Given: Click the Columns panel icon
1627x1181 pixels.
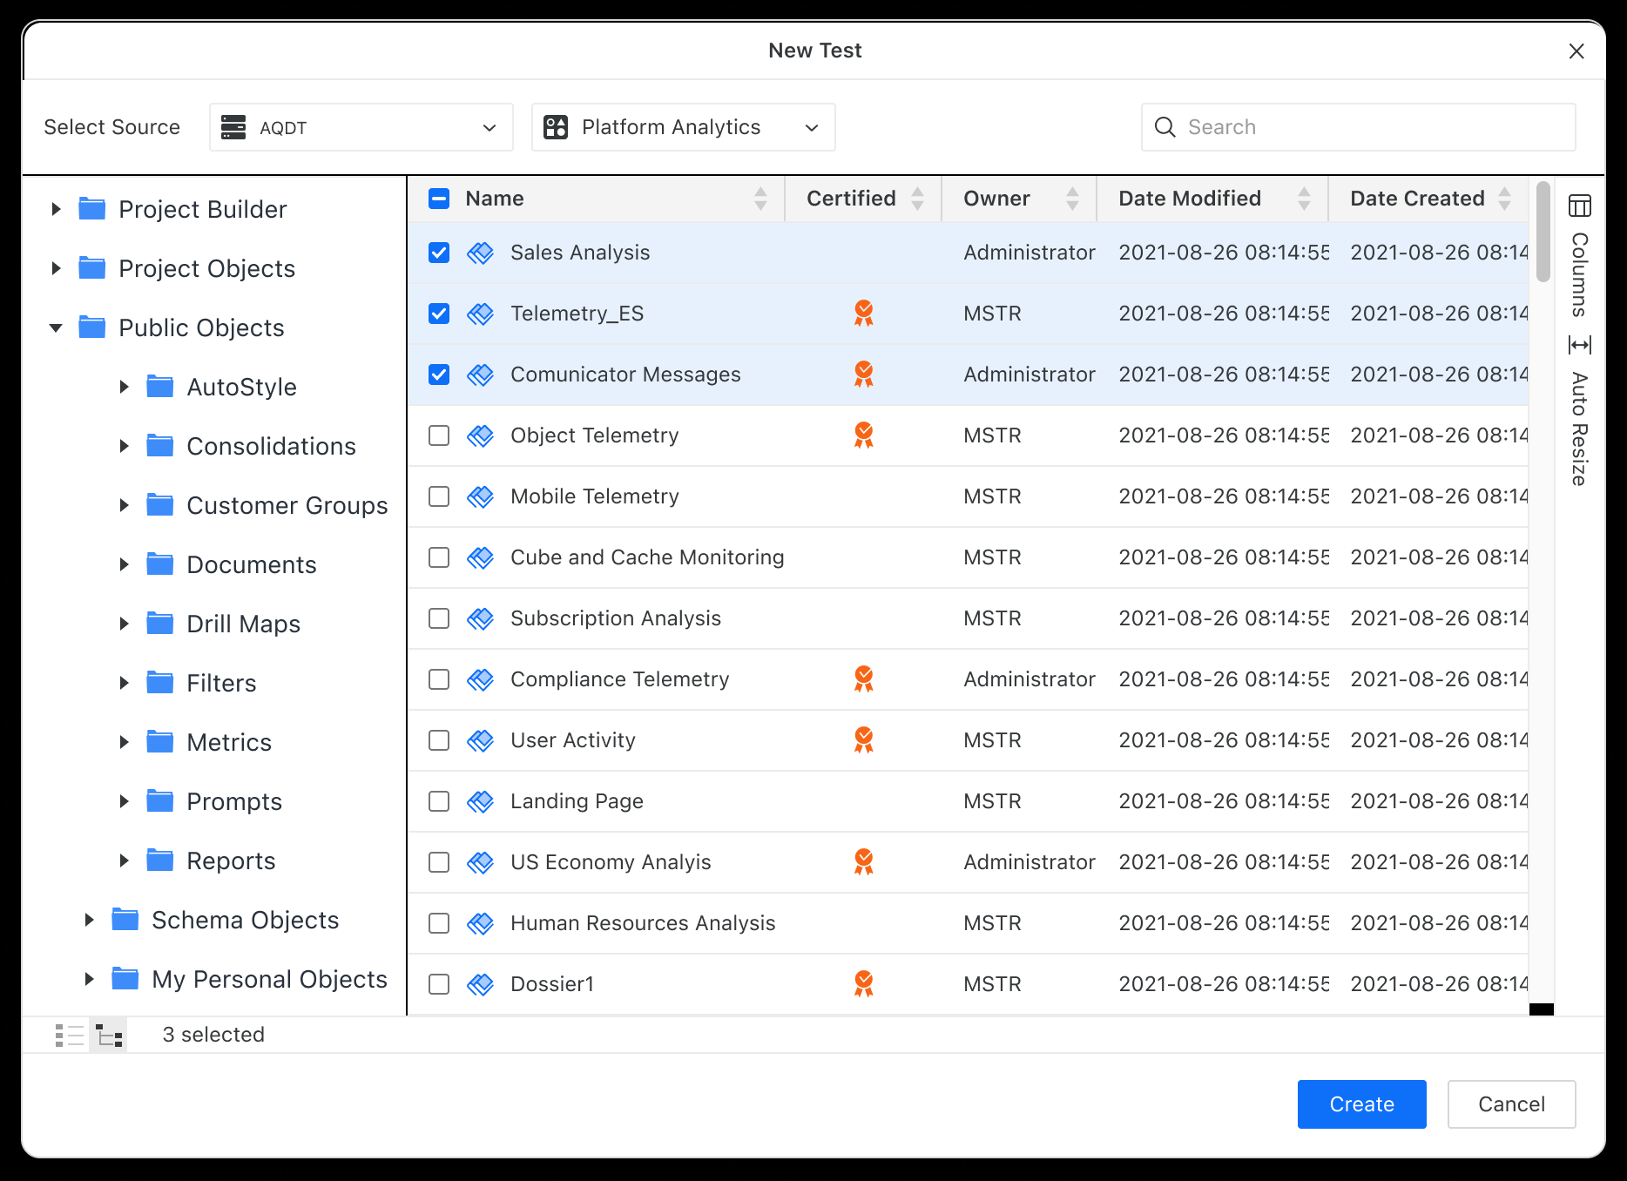Looking at the screenshot, I should click(x=1579, y=206).
